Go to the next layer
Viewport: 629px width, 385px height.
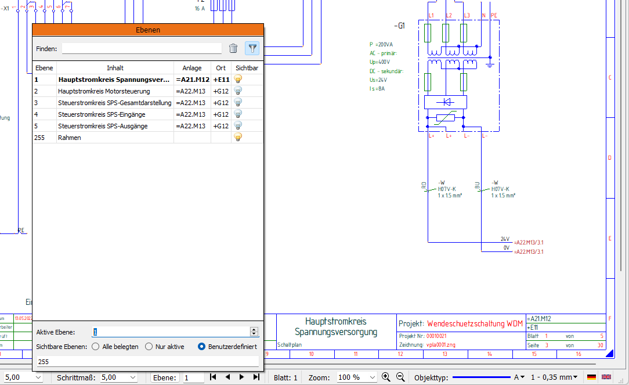[x=241, y=377]
